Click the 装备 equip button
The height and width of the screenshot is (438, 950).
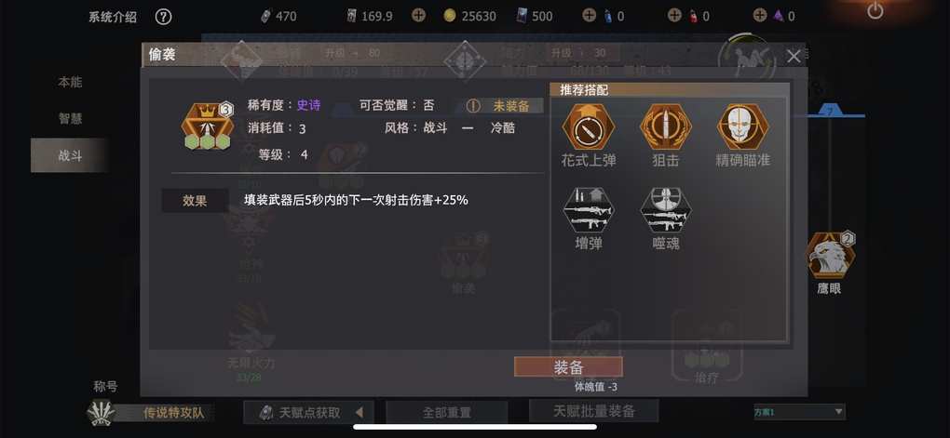click(568, 366)
